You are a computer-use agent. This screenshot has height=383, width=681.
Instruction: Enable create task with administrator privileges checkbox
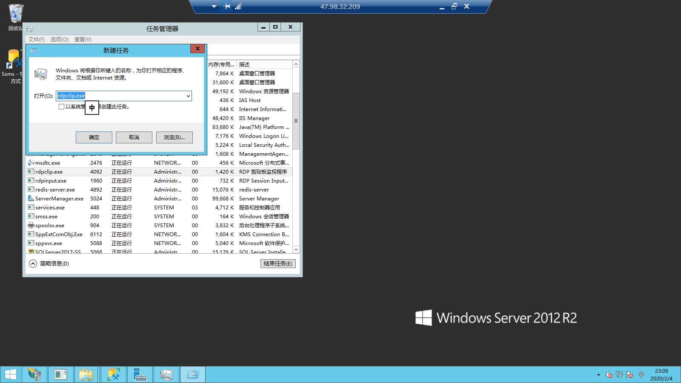(62, 107)
